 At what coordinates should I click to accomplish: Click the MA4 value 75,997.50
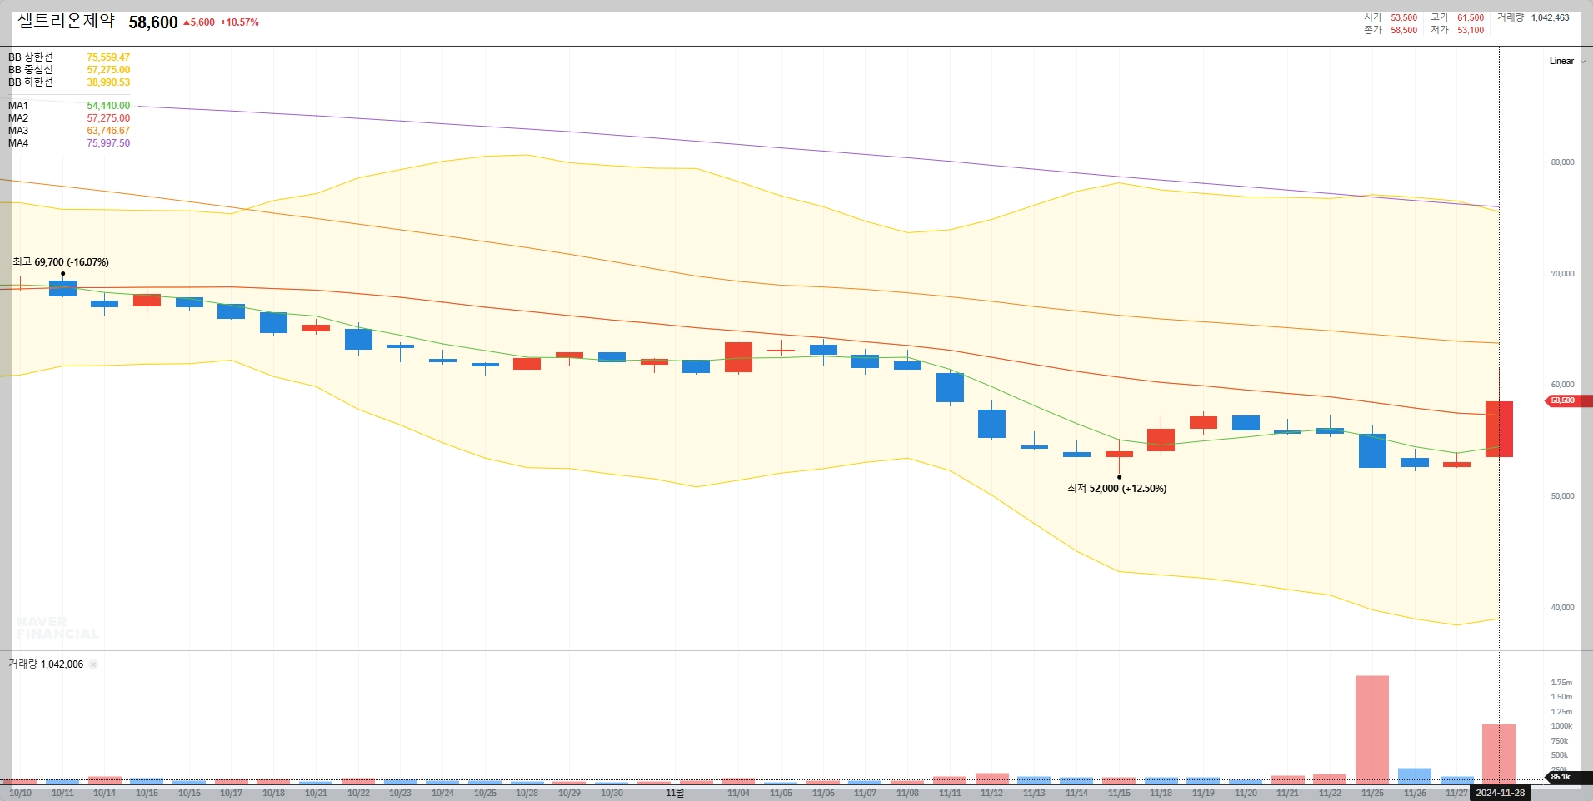pyautogui.click(x=108, y=143)
